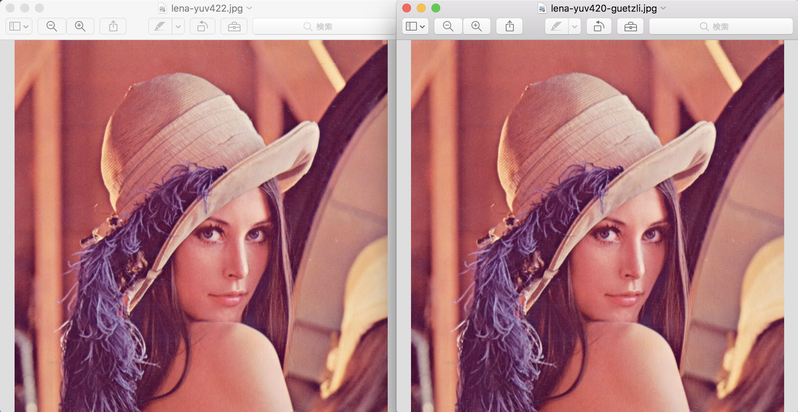Open title dropdown chevron of lena-yuv420-guetzli.jpg
The height and width of the screenshot is (412, 798).
pyautogui.click(x=663, y=8)
